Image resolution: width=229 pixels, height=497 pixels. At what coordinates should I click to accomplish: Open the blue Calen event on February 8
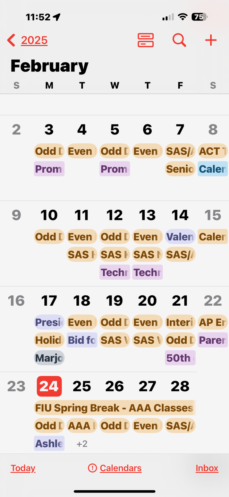[x=213, y=169]
